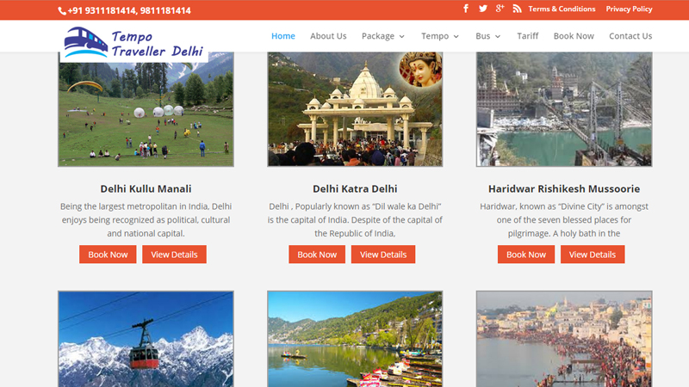Viewport: 689px width, 387px height.
Task: Select Tariff in the navigation bar
Action: [x=528, y=36]
